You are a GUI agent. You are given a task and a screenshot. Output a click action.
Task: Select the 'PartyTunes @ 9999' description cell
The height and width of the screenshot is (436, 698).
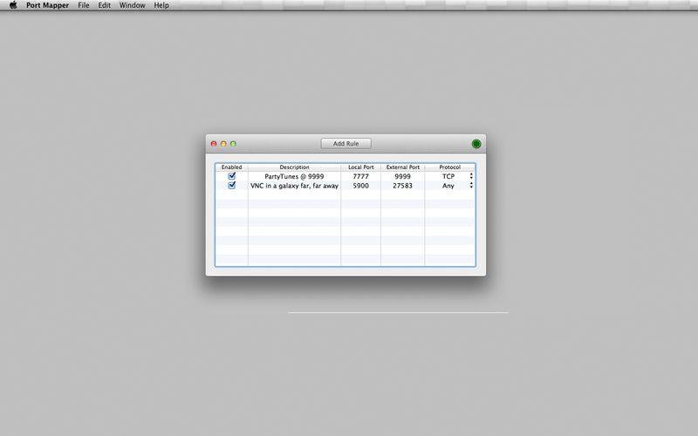pyautogui.click(x=294, y=176)
